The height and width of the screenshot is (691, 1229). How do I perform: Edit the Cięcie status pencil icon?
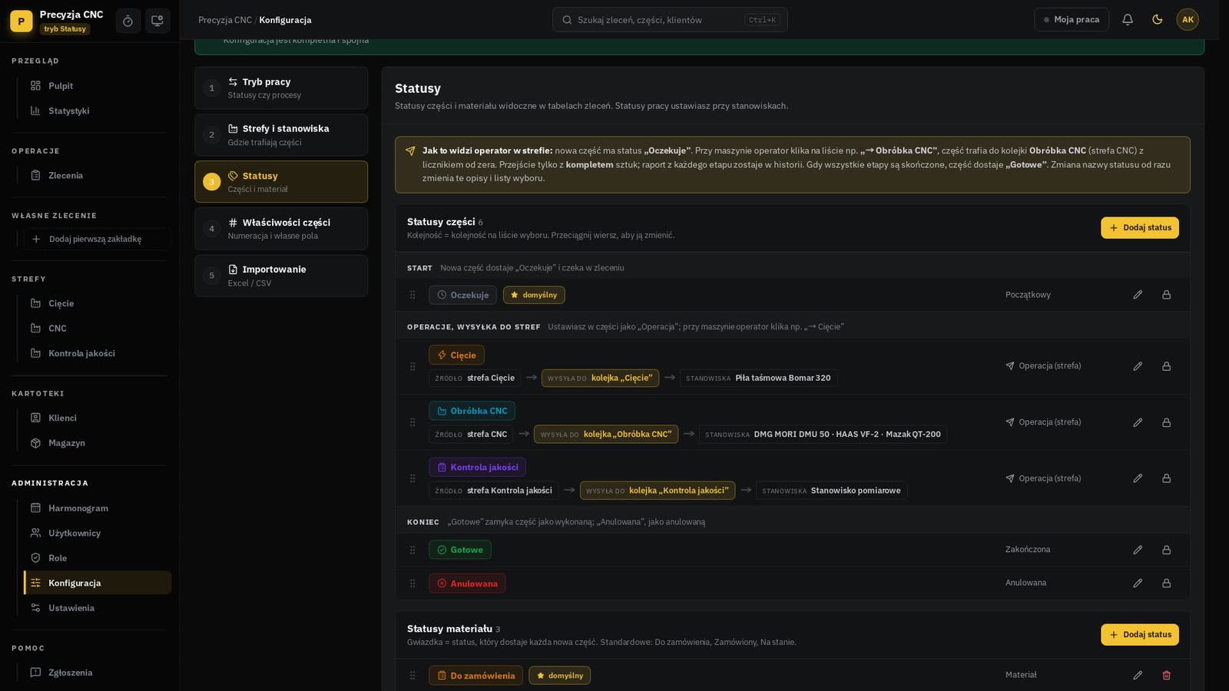(x=1138, y=366)
